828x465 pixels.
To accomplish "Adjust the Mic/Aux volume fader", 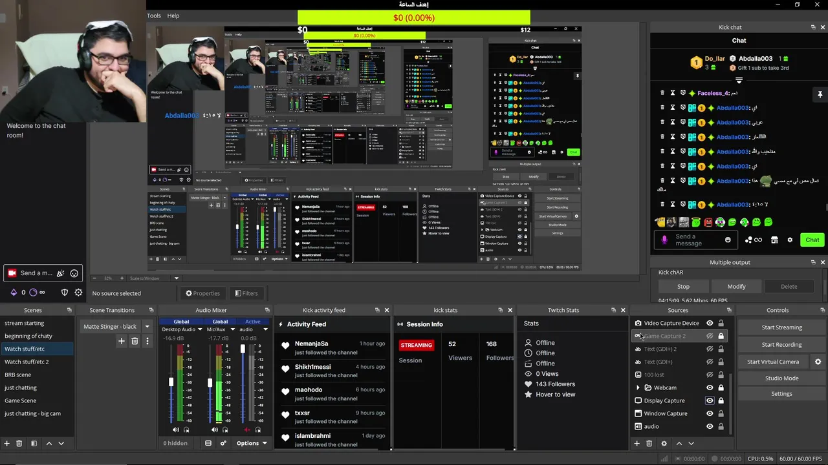I will tap(210, 383).
